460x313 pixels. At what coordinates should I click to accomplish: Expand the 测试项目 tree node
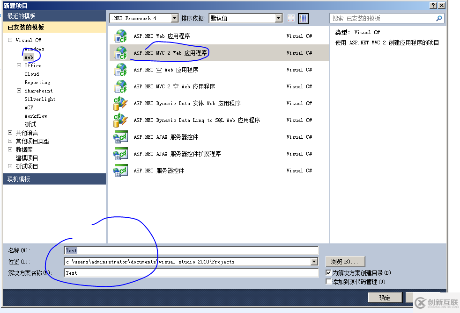point(10,166)
